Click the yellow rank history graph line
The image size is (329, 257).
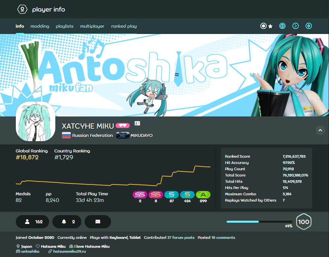coord(113,175)
